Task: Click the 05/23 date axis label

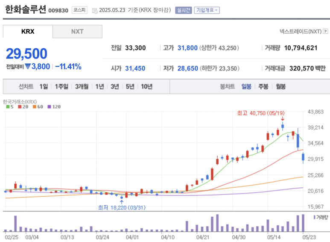Action: point(310,237)
